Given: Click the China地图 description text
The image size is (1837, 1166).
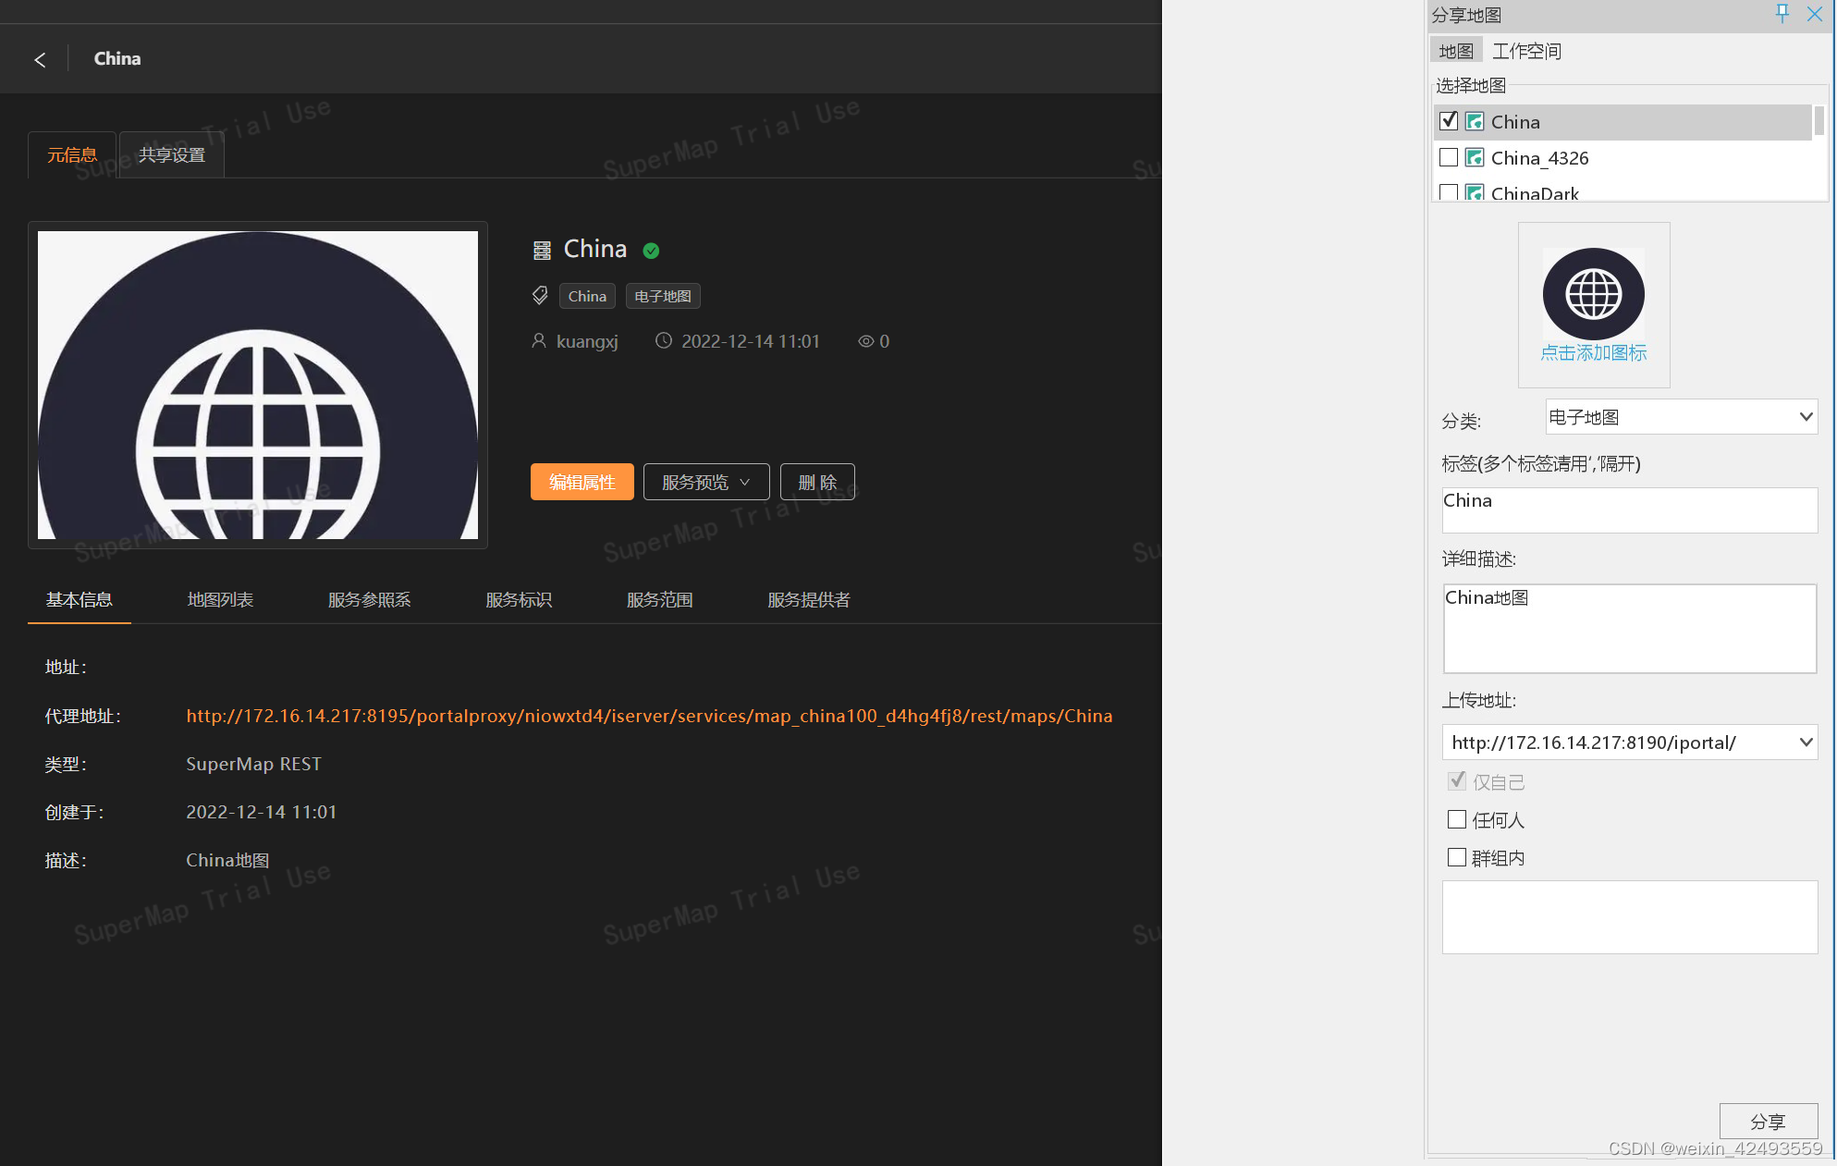Looking at the screenshot, I should [x=227, y=860].
